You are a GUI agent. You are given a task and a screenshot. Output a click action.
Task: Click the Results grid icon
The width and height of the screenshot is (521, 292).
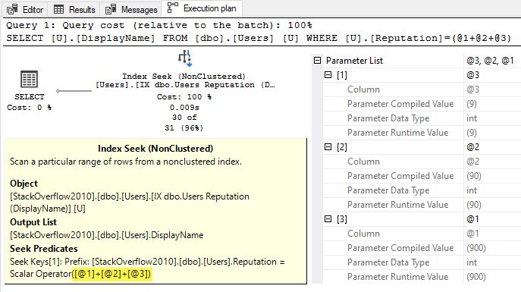coord(59,9)
